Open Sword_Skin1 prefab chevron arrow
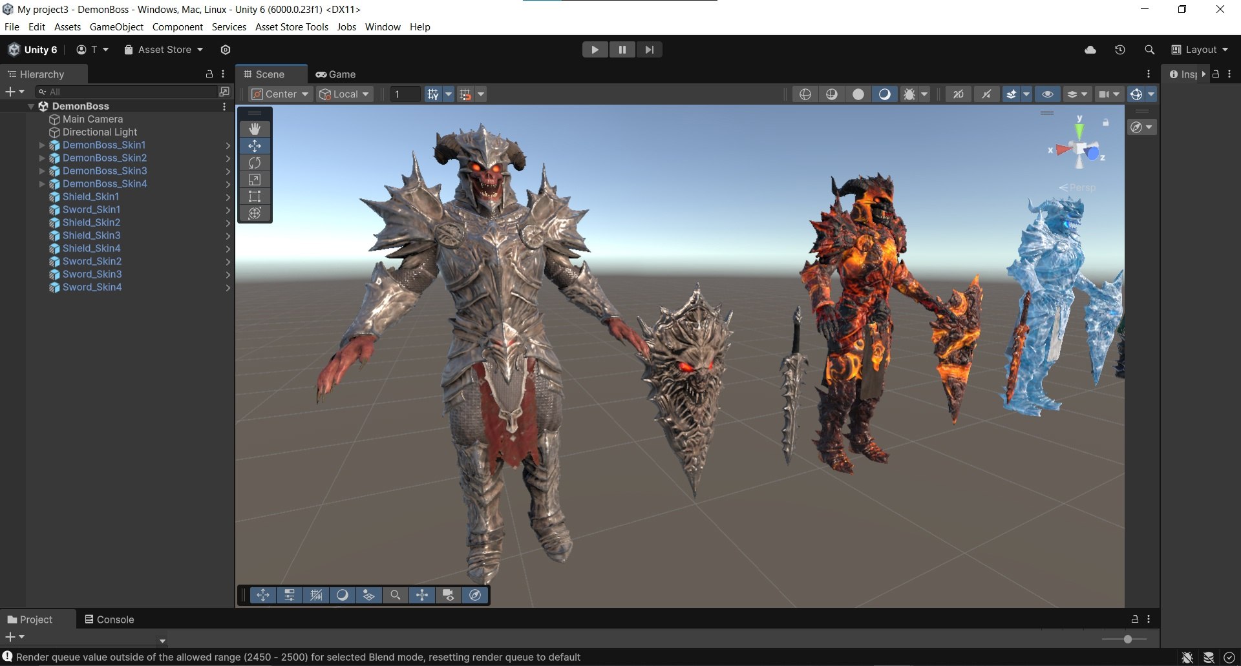 coord(228,210)
